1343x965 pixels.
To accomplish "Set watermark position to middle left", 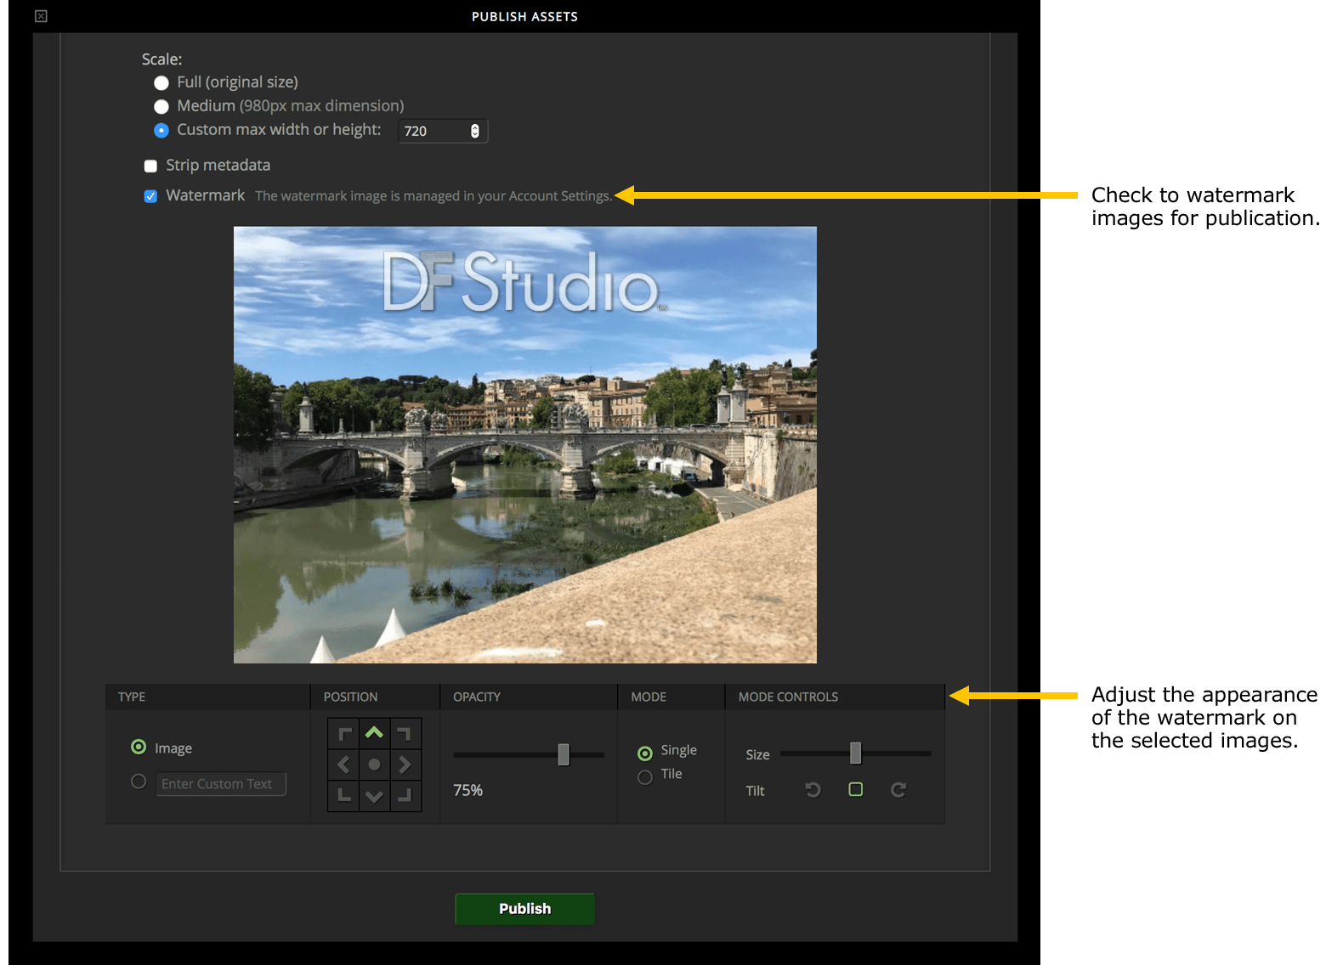I will [343, 765].
